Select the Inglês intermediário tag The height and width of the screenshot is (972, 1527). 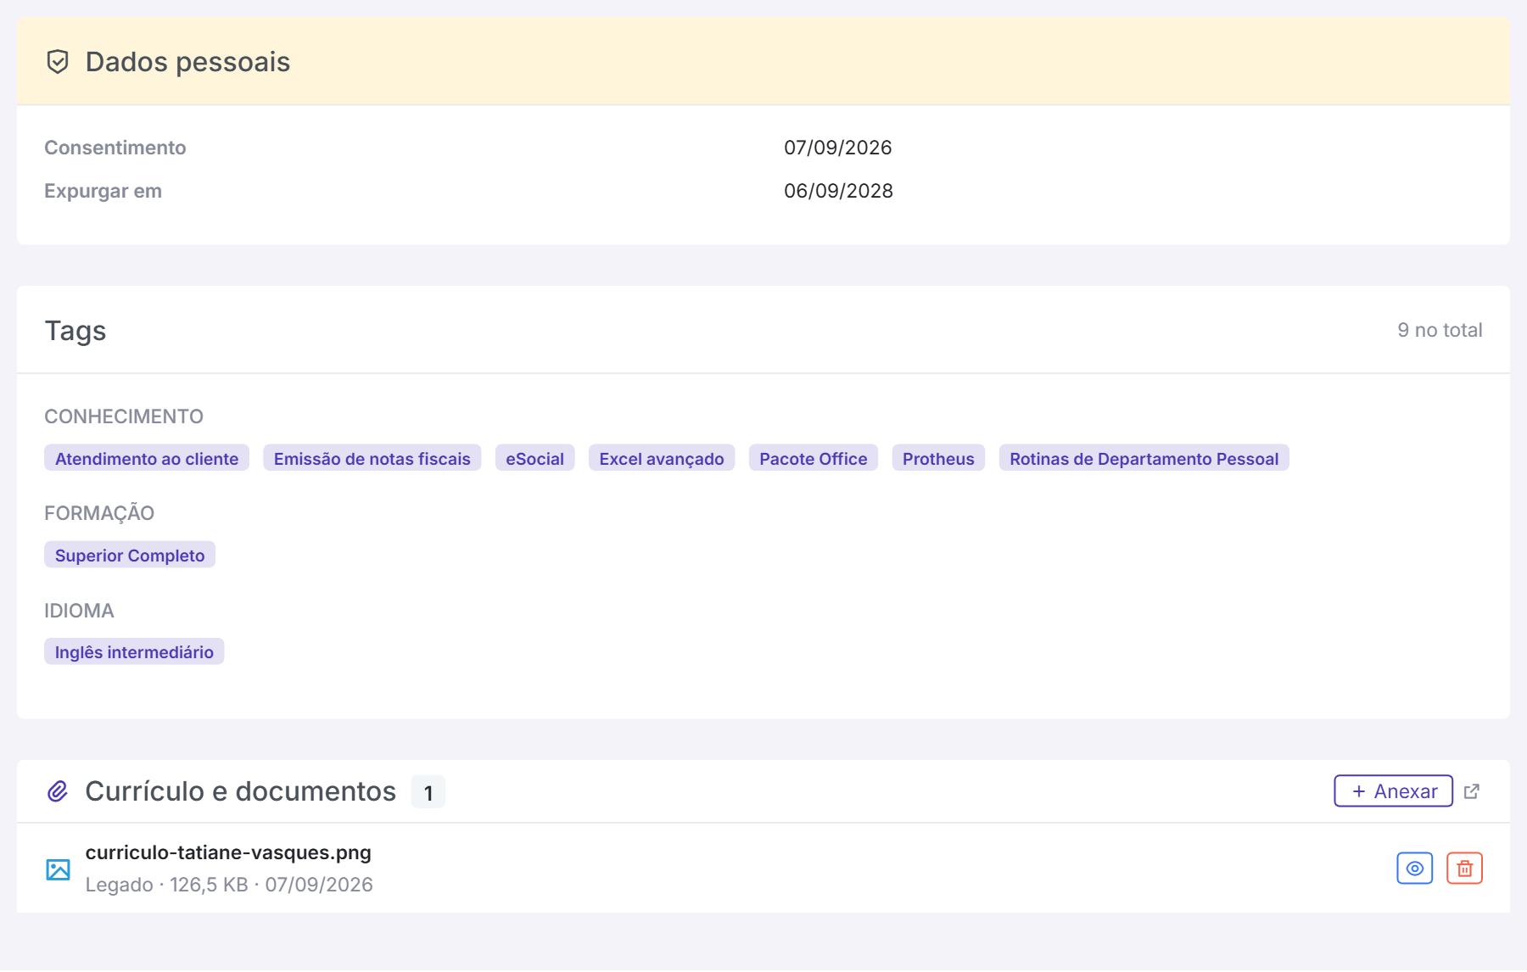[x=134, y=651]
